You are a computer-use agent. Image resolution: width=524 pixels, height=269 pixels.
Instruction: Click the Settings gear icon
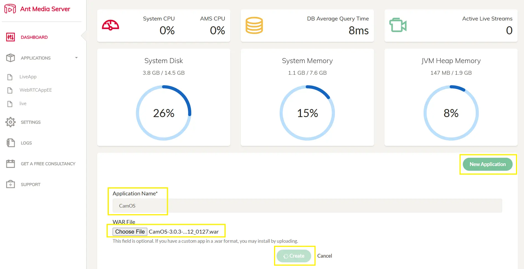[x=11, y=122]
